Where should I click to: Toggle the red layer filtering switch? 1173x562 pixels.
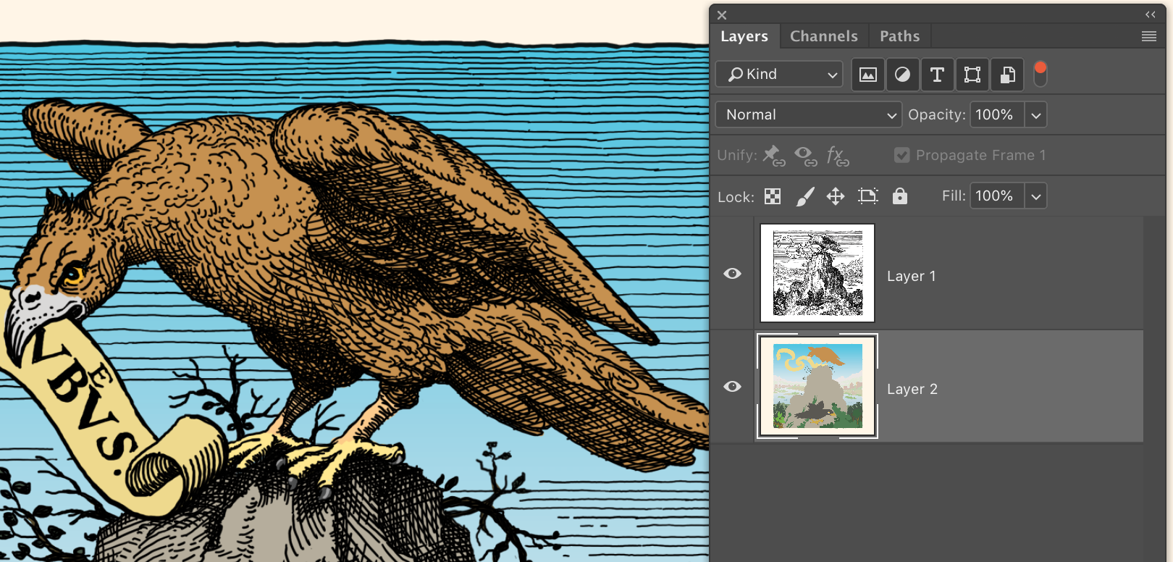(1040, 74)
